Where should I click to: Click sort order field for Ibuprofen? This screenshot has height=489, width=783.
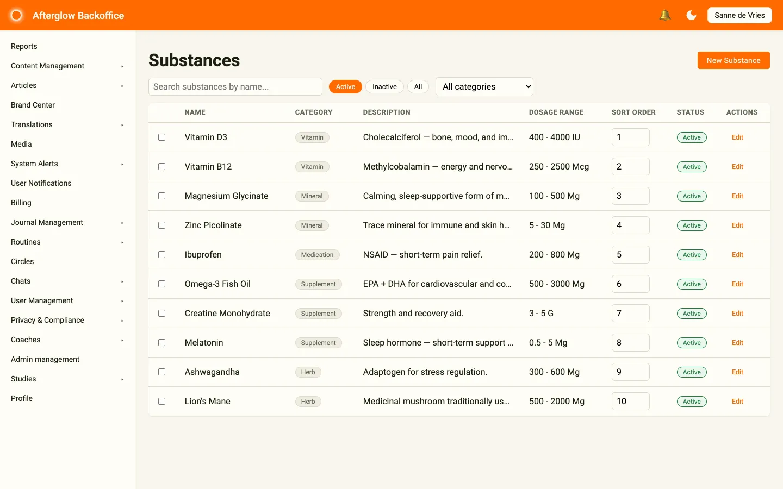(630, 255)
